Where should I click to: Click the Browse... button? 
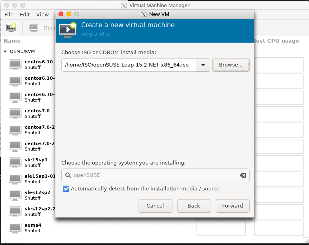[231, 65]
